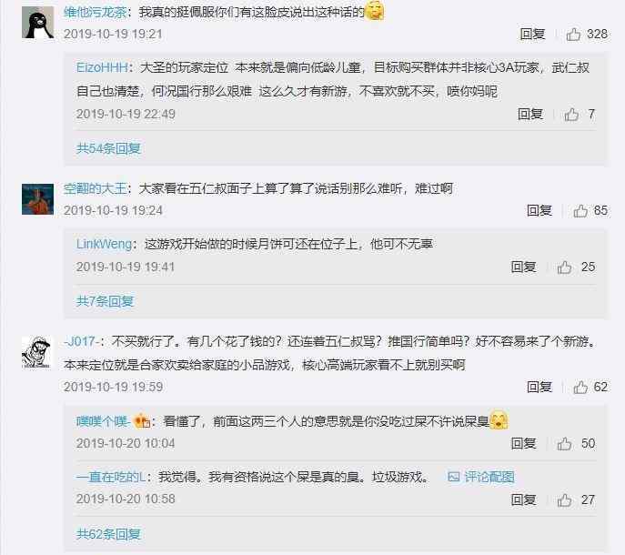Like -J017-'s comment with 62 likes
Image resolution: width=625 pixels, height=555 pixels.
pos(580,387)
